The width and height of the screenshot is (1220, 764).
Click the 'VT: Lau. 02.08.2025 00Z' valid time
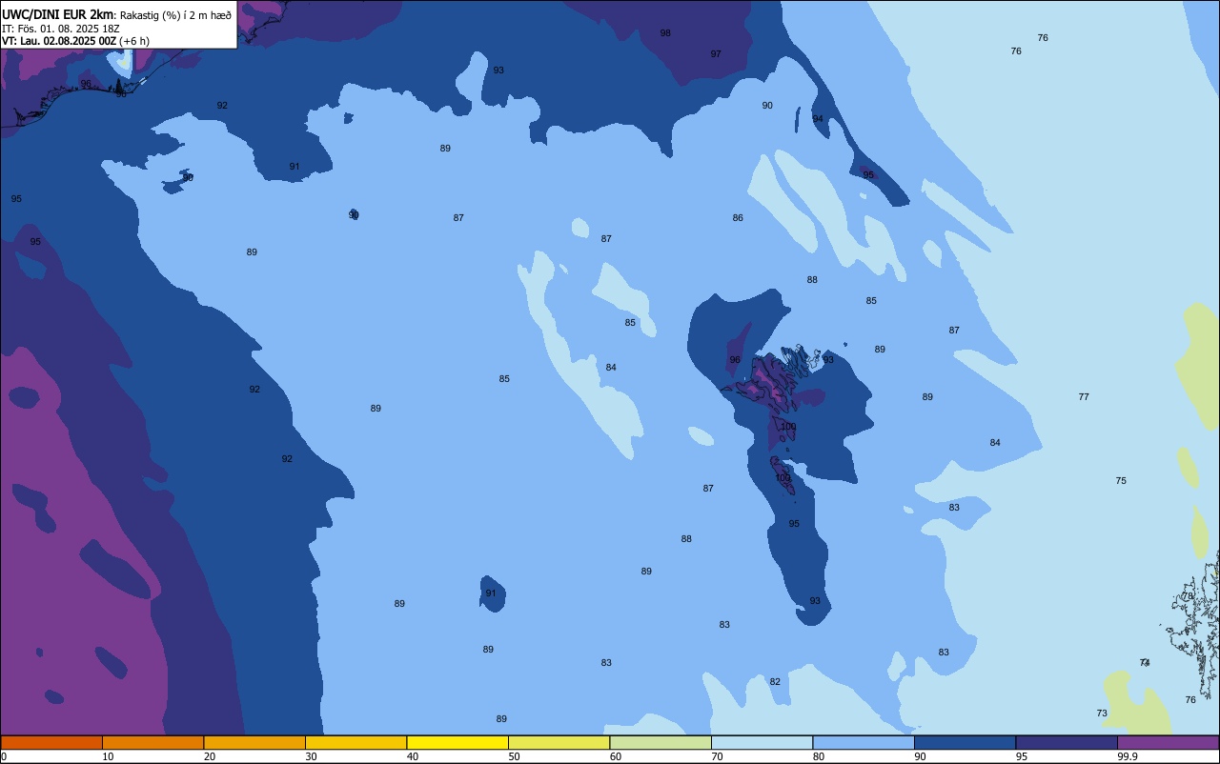pos(59,41)
